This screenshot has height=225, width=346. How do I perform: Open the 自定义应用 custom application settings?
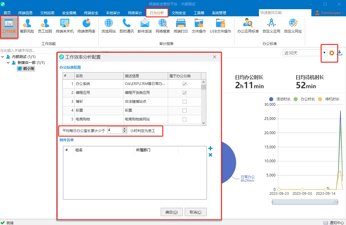(x=271, y=26)
